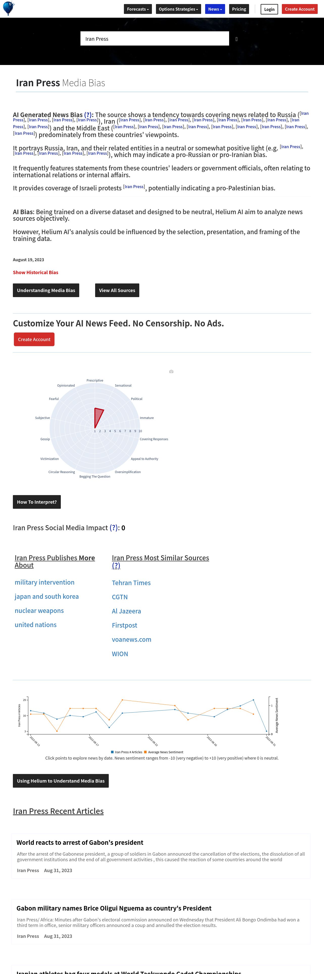Click the Iran Press Publishes More About heading

pyautogui.click(x=55, y=562)
